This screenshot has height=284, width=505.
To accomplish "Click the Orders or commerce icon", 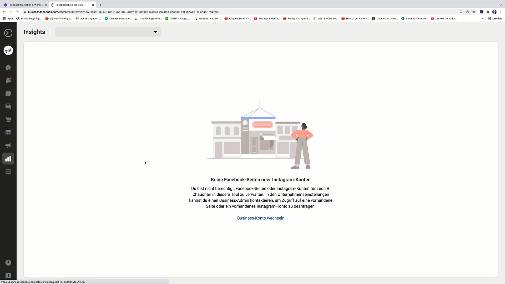I will click(8, 120).
